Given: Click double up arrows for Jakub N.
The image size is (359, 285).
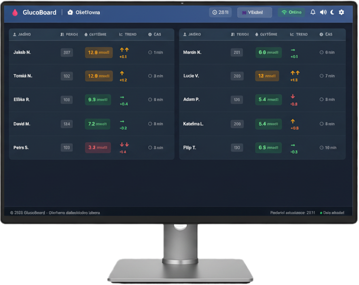Looking at the screenshot, I should point(124,50).
